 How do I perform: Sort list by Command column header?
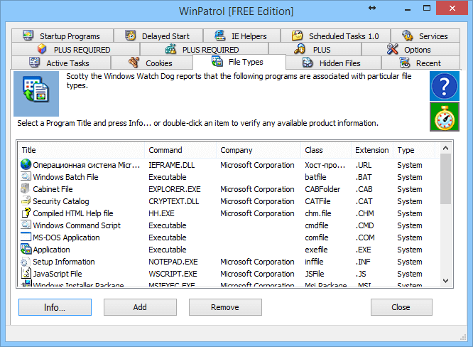tap(180, 150)
